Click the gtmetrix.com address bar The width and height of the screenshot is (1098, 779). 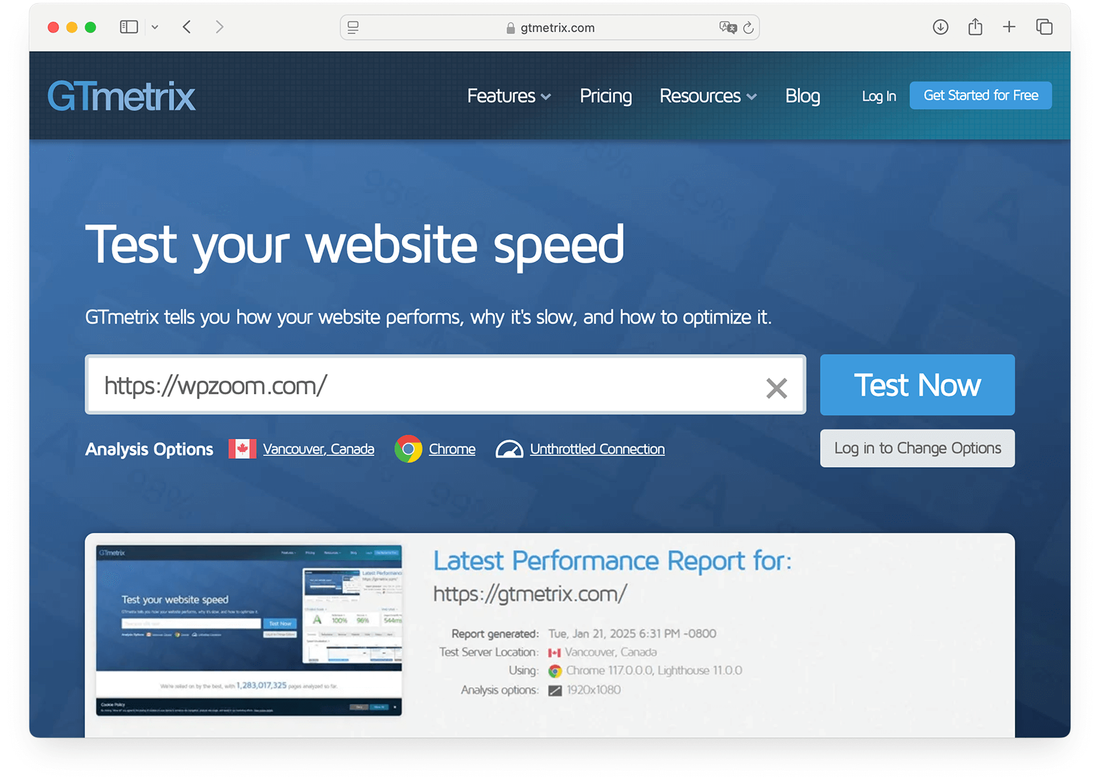pos(550,27)
